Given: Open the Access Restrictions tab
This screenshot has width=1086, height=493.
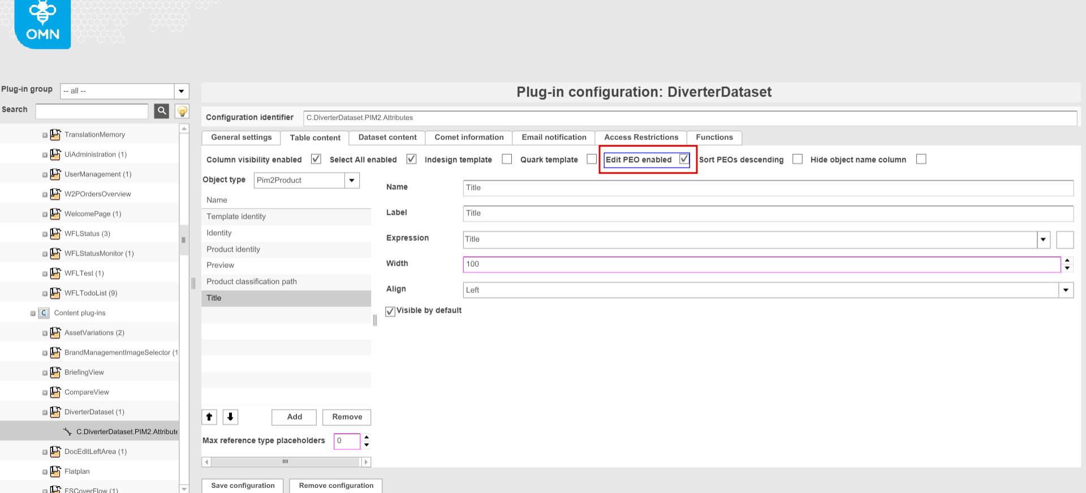Looking at the screenshot, I should click(x=641, y=137).
